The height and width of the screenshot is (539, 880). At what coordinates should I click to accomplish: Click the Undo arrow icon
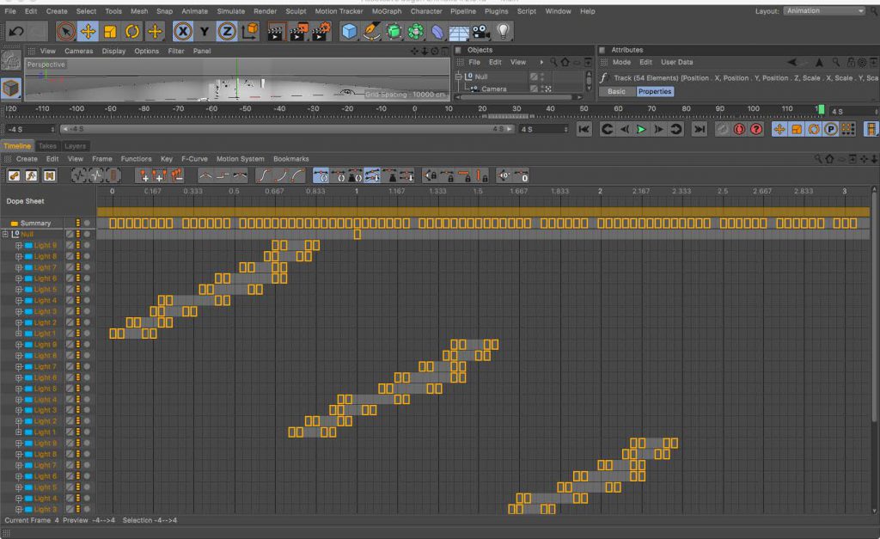pyautogui.click(x=16, y=32)
